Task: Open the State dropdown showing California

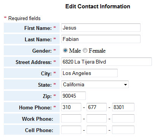Action: pos(95,84)
